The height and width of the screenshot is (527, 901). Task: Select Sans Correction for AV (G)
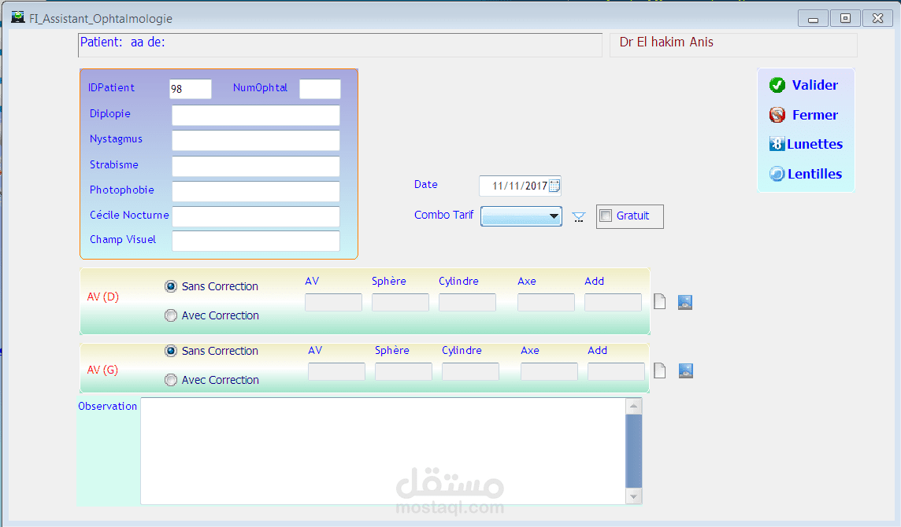pos(171,351)
